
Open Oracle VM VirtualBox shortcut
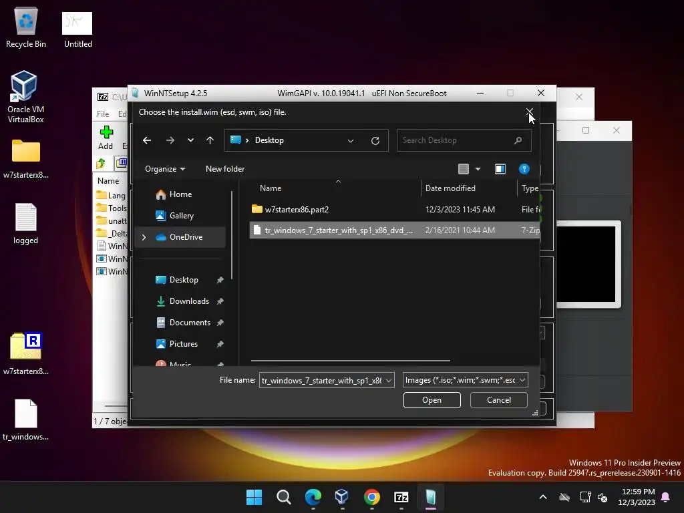(25, 97)
